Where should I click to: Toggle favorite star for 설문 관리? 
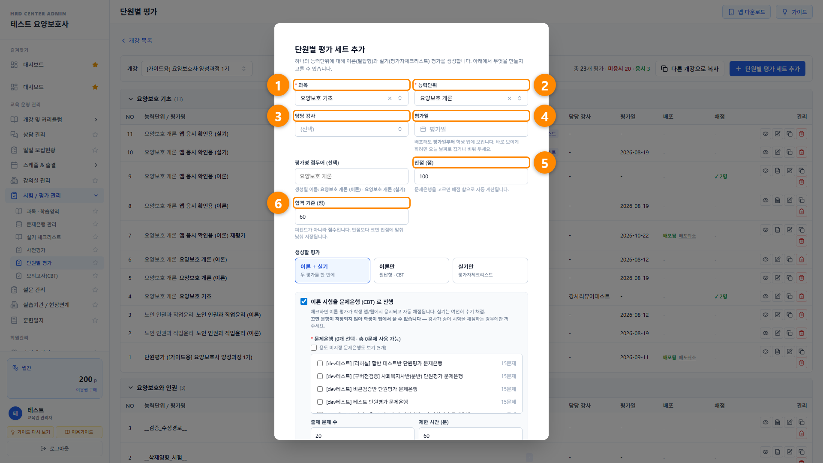click(95, 290)
